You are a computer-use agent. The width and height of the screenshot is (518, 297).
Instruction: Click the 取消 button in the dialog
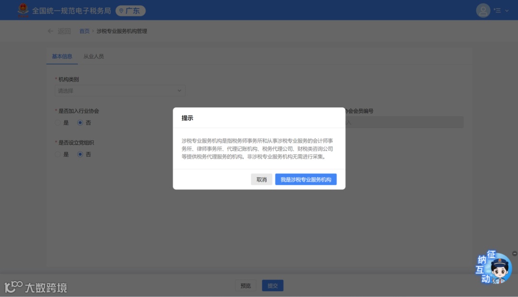(x=261, y=179)
